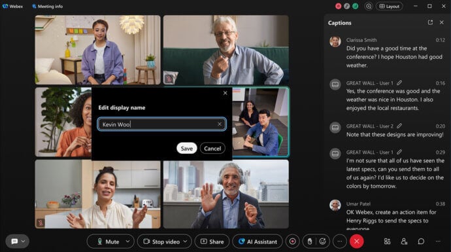
Task: Close the Captions panel
Action: pyautogui.click(x=441, y=22)
